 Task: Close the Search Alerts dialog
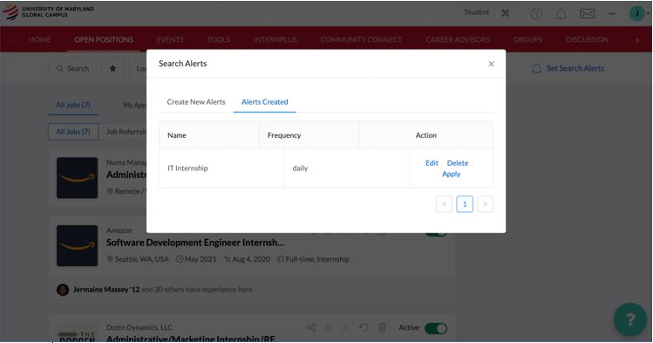[x=492, y=64]
